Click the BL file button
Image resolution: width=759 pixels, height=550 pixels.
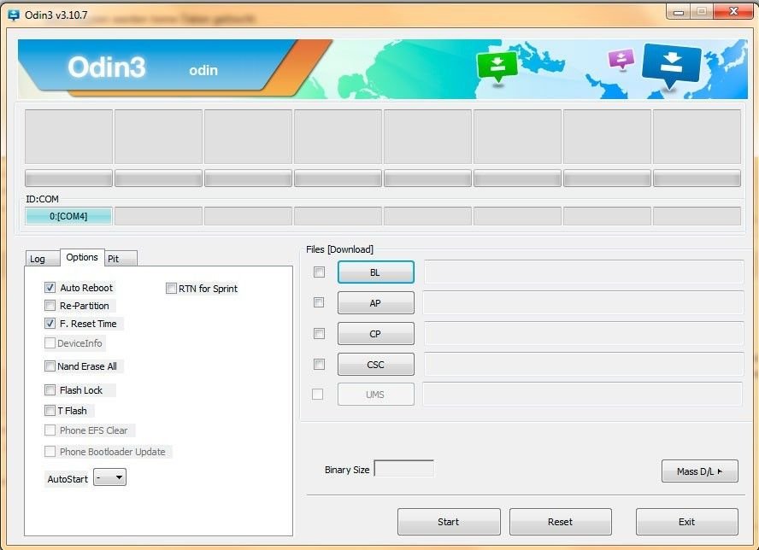point(375,272)
